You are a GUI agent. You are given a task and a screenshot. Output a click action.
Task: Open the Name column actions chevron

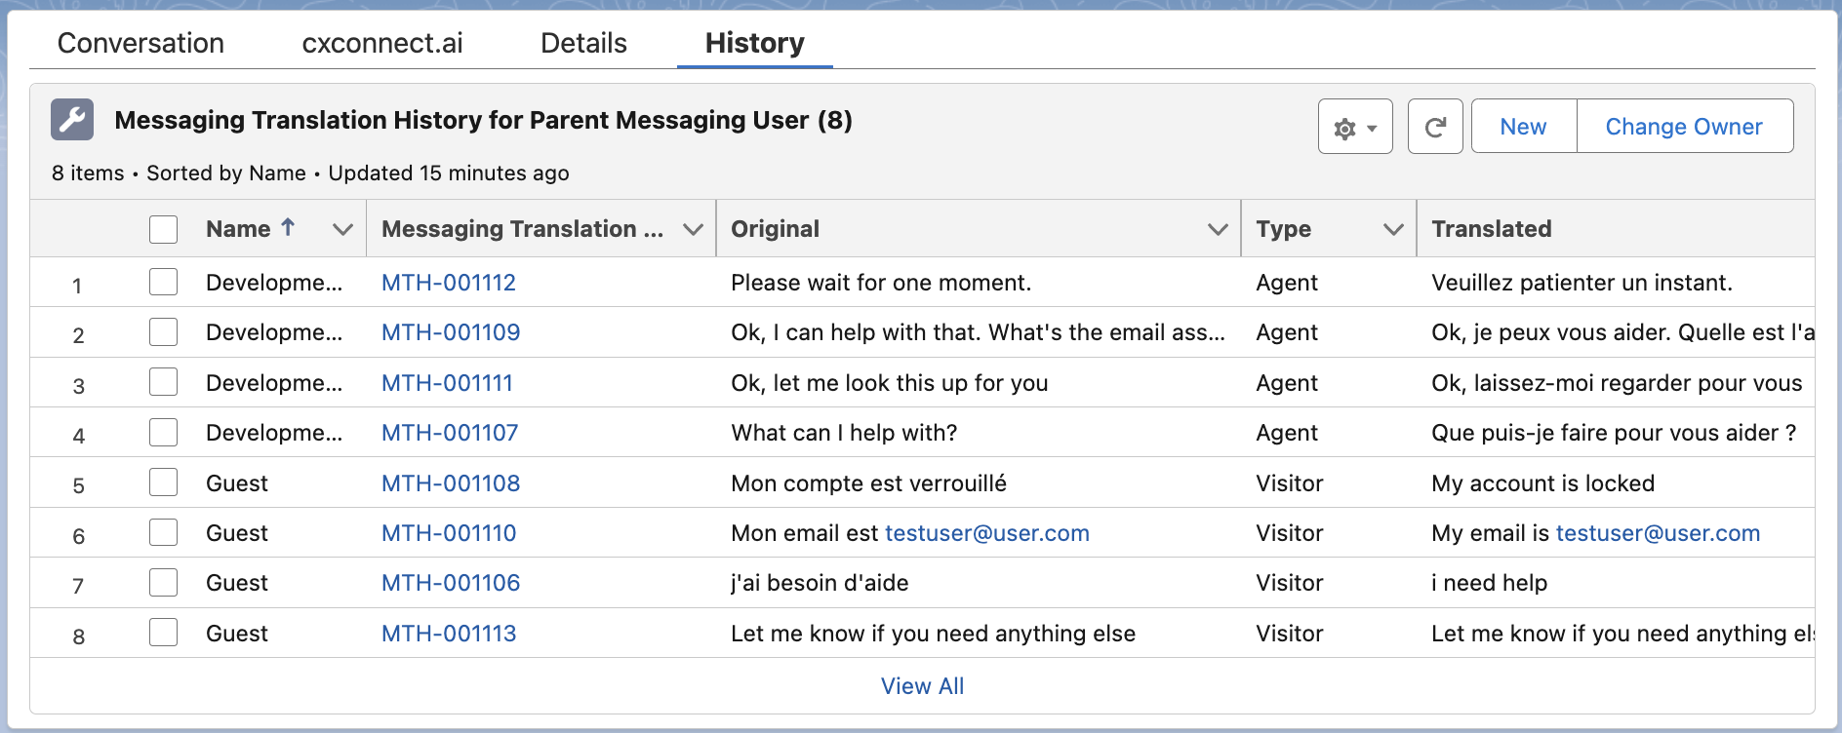tap(341, 229)
